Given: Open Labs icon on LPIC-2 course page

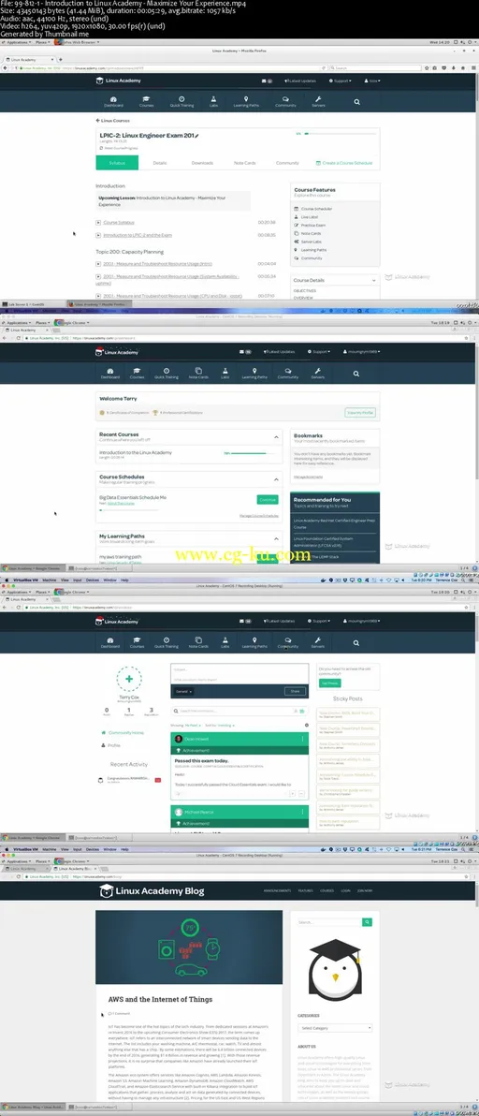Looking at the screenshot, I should click(x=213, y=101).
